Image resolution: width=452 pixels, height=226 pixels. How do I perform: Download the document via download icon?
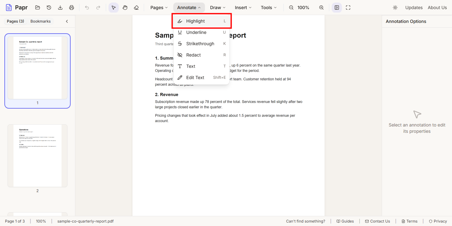tap(60, 8)
